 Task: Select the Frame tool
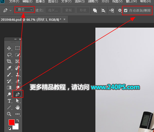pyautogui.click(x=18, y=61)
